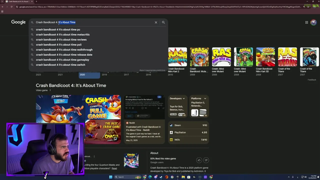Select suggestion 'it's about time gameplay'

[62, 60]
